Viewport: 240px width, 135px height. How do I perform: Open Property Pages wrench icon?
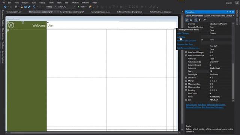click(204, 20)
